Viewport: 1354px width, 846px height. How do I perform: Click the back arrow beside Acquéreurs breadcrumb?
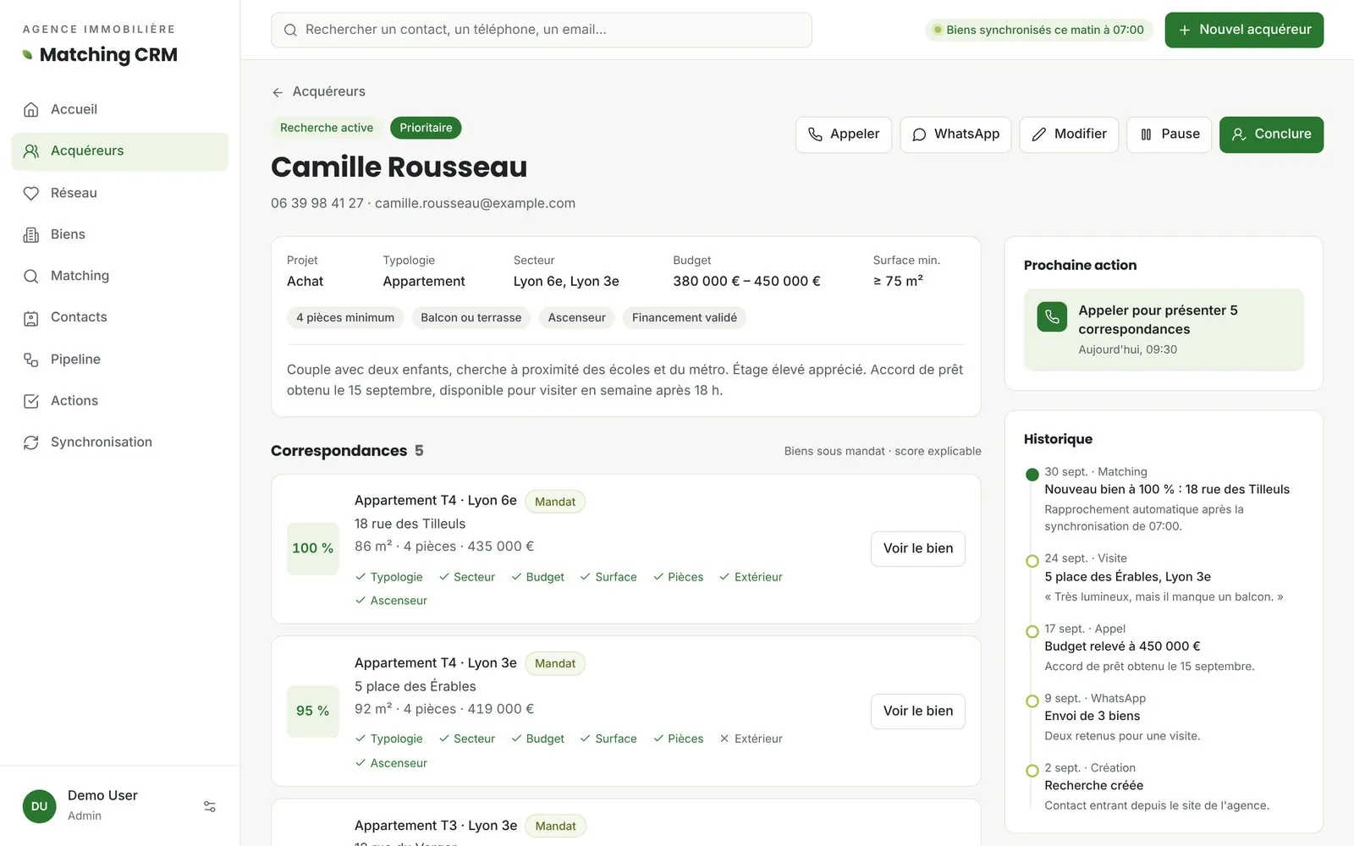(x=278, y=92)
